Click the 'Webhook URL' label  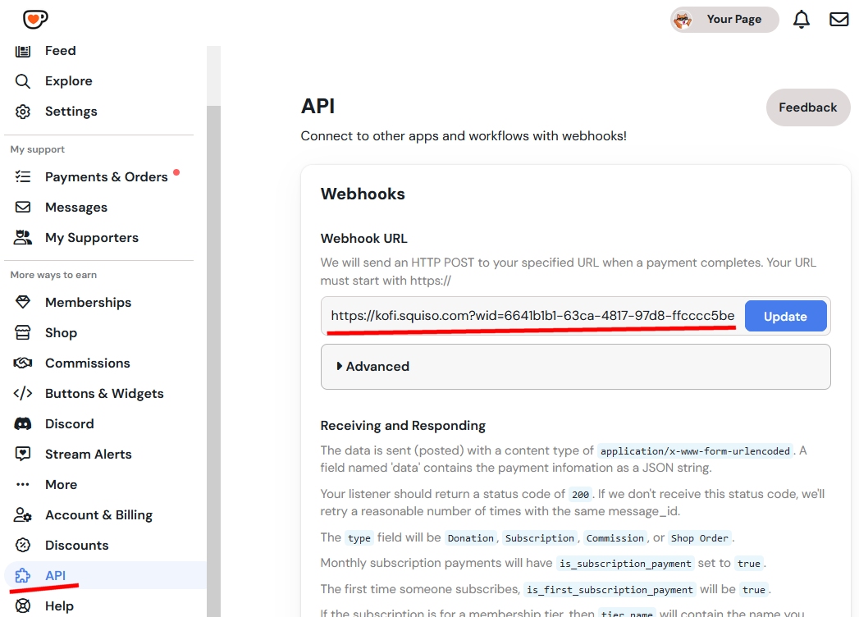pyautogui.click(x=363, y=239)
